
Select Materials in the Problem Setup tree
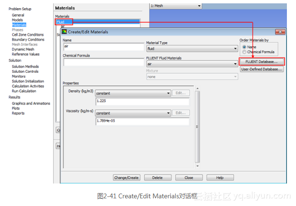coord(19,24)
